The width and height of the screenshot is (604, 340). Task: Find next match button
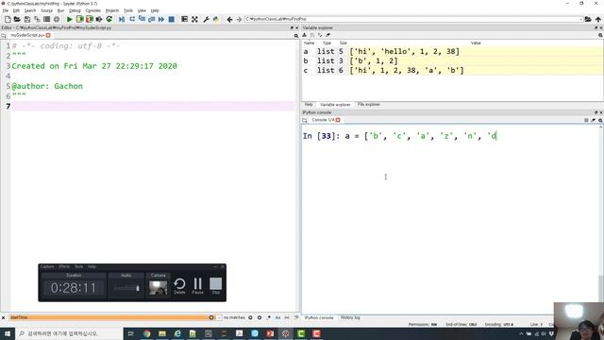click(260, 317)
